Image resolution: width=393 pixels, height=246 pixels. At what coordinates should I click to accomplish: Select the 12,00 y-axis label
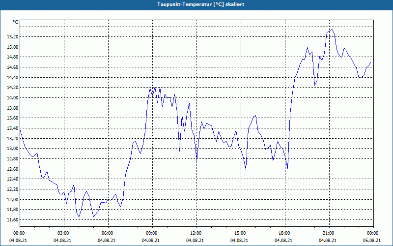(x=13, y=200)
